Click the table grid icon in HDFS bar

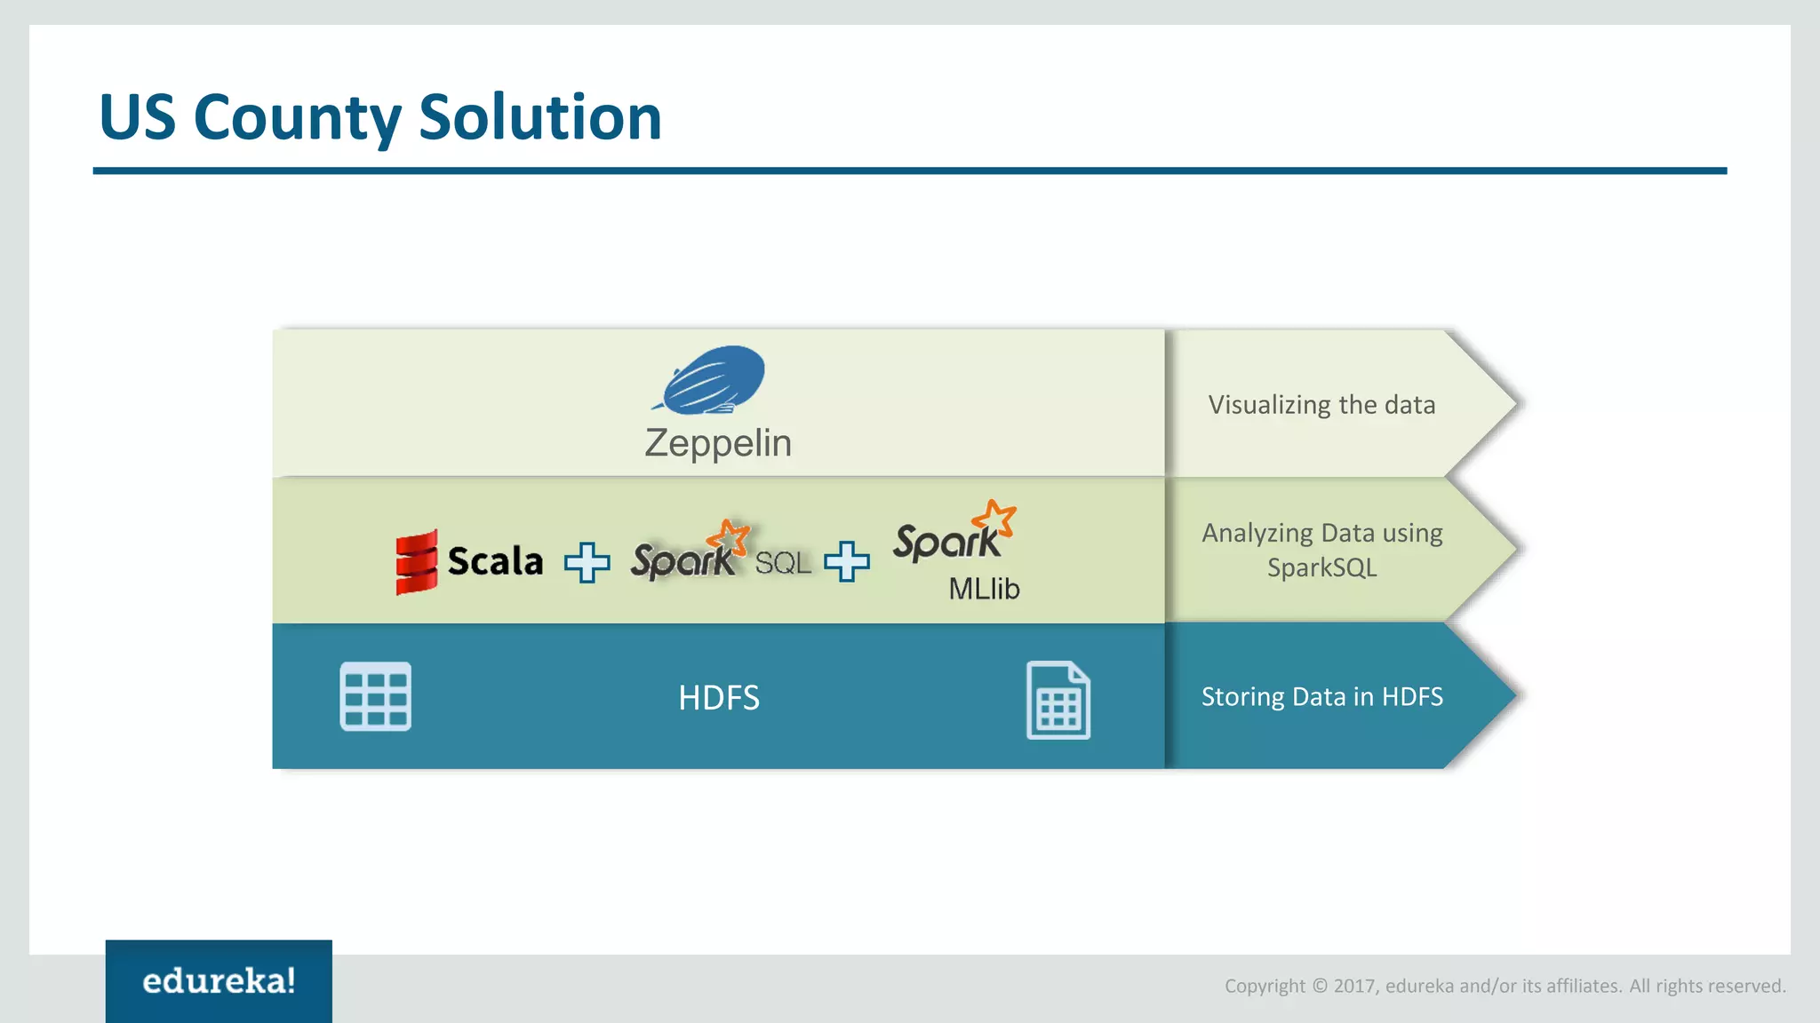[x=375, y=696]
